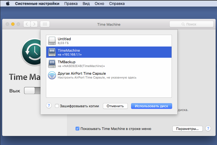Screen dimensions: 217x145
Task: Open the Справка menu
Action: 117,4
